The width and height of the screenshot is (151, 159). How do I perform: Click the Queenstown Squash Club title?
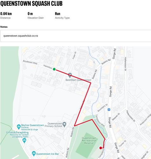pos(31,3)
